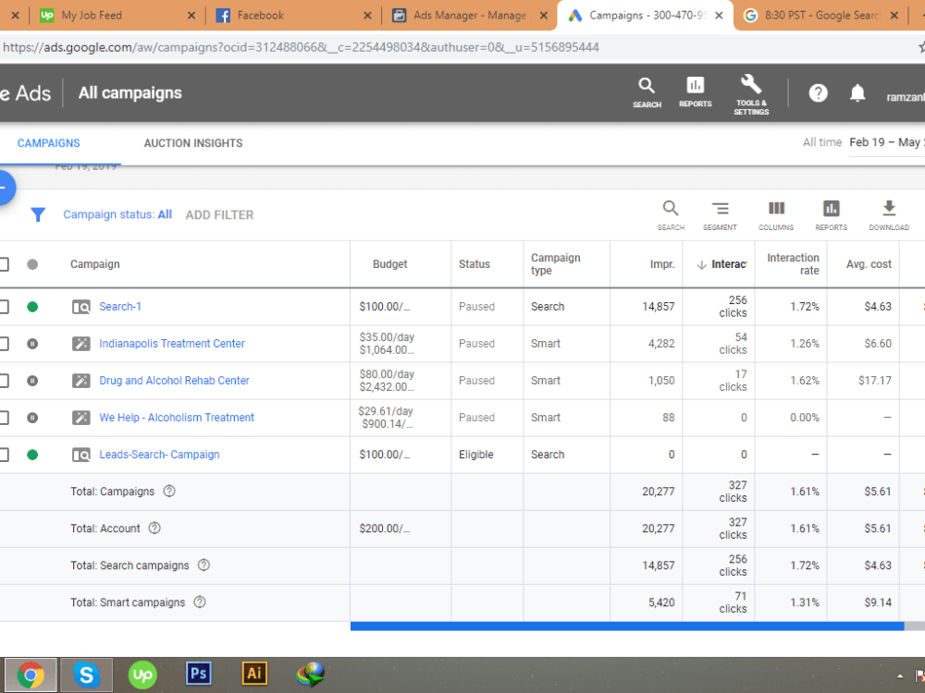Viewport: 925px width, 693px height.
Task: Open the notifications bell
Action: pos(857,93)
